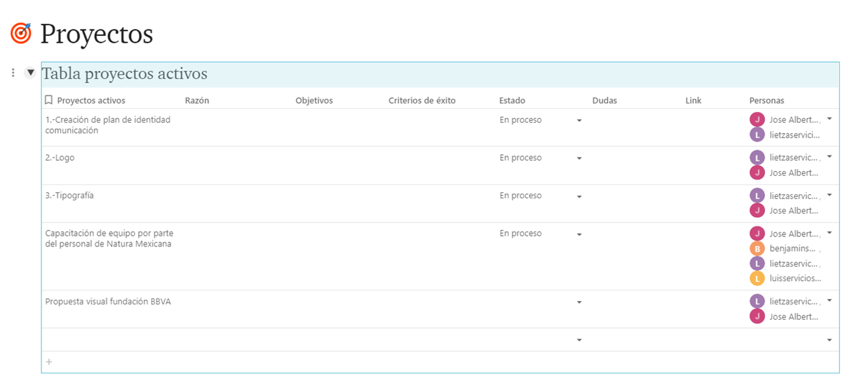Click the Razón column header

click(197, 100)
